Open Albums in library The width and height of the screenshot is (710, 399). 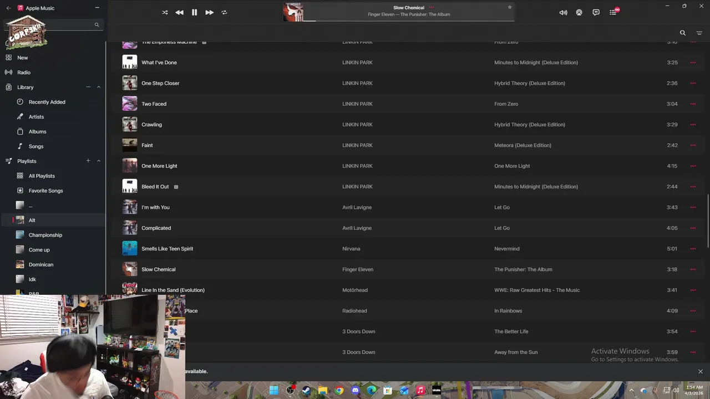37,131
